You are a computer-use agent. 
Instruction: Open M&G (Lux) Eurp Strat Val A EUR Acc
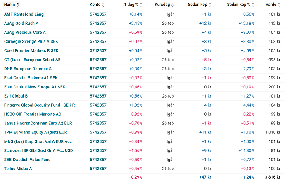coord(38,141)
